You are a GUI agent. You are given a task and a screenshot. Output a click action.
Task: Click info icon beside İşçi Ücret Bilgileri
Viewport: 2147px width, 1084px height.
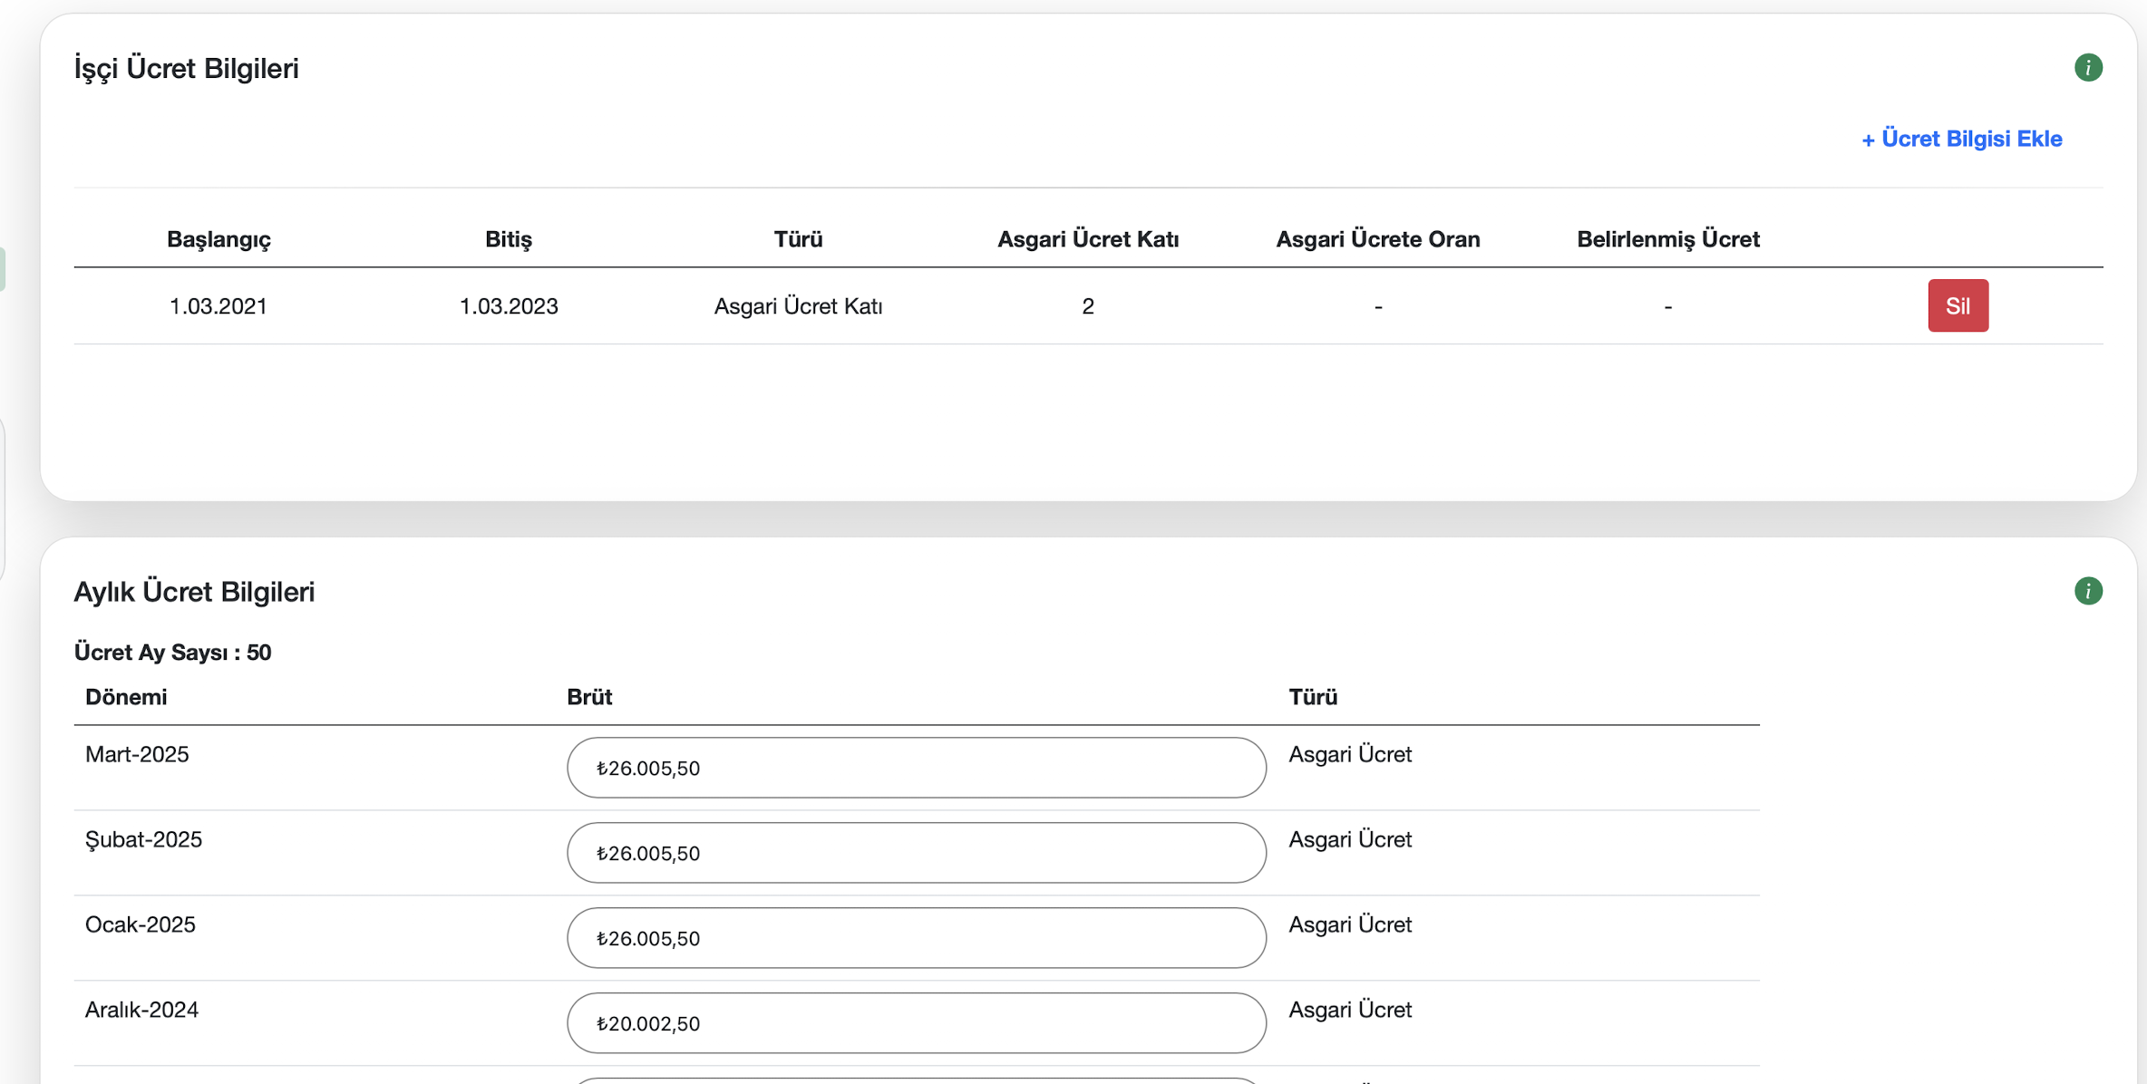2088,68
